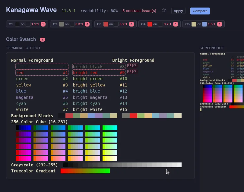This screenshot has width=244, height=192.
Task: Select the C4 contrast issue chip
Action: tap(159, 24)
